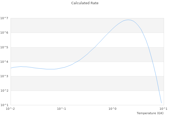Click the curve where it crosses the 10^5 gridline on the rising side
The width and height of the screenshot is (169, 126).
(x=96, y=47)
